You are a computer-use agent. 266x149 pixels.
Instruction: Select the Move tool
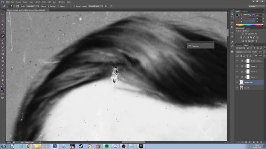tap(3, 14)
